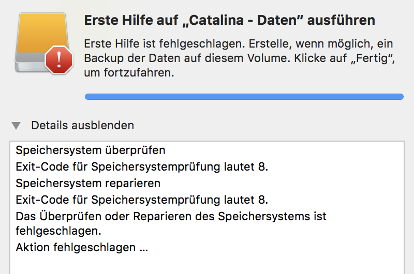The width and height of the screenshot is (414, 274).
Task: Click the quoted word "Fertig" in the message
Action: coord(374,59)
